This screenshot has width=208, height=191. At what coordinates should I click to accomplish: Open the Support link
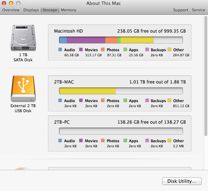pos(181,10)
